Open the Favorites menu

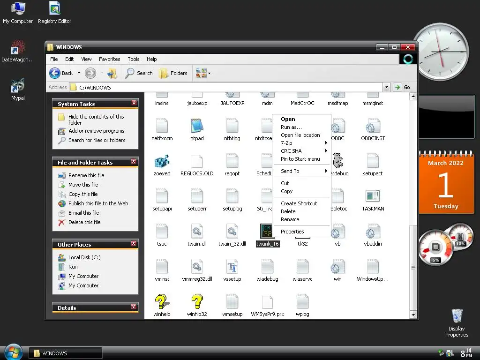pos(109,59)
